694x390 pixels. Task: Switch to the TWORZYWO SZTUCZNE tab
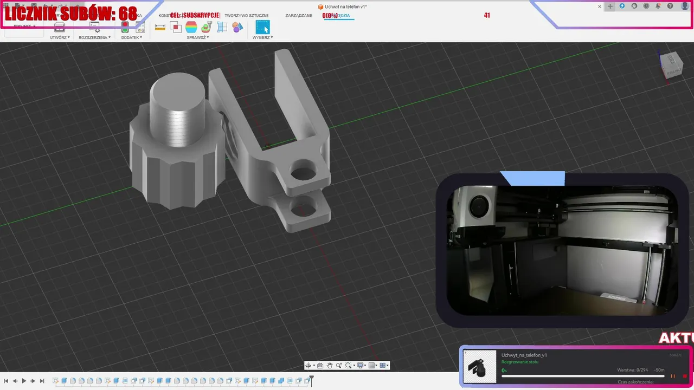247,16
